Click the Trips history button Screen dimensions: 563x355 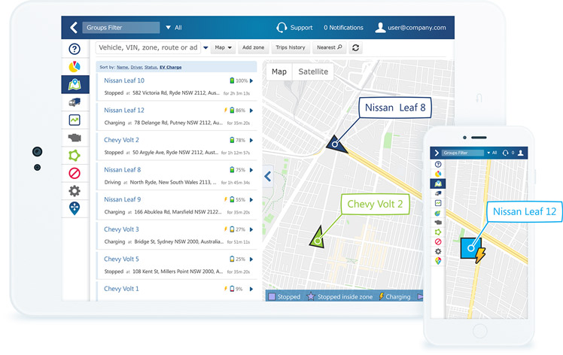pos(290,47)
